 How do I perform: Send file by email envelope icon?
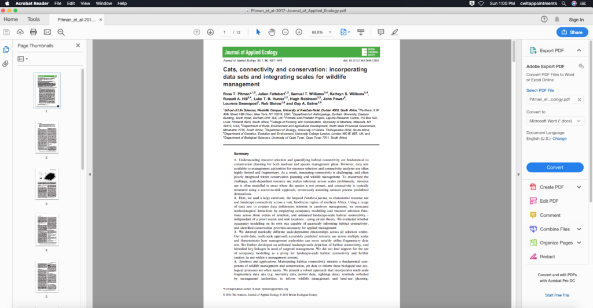pos(47,32)
